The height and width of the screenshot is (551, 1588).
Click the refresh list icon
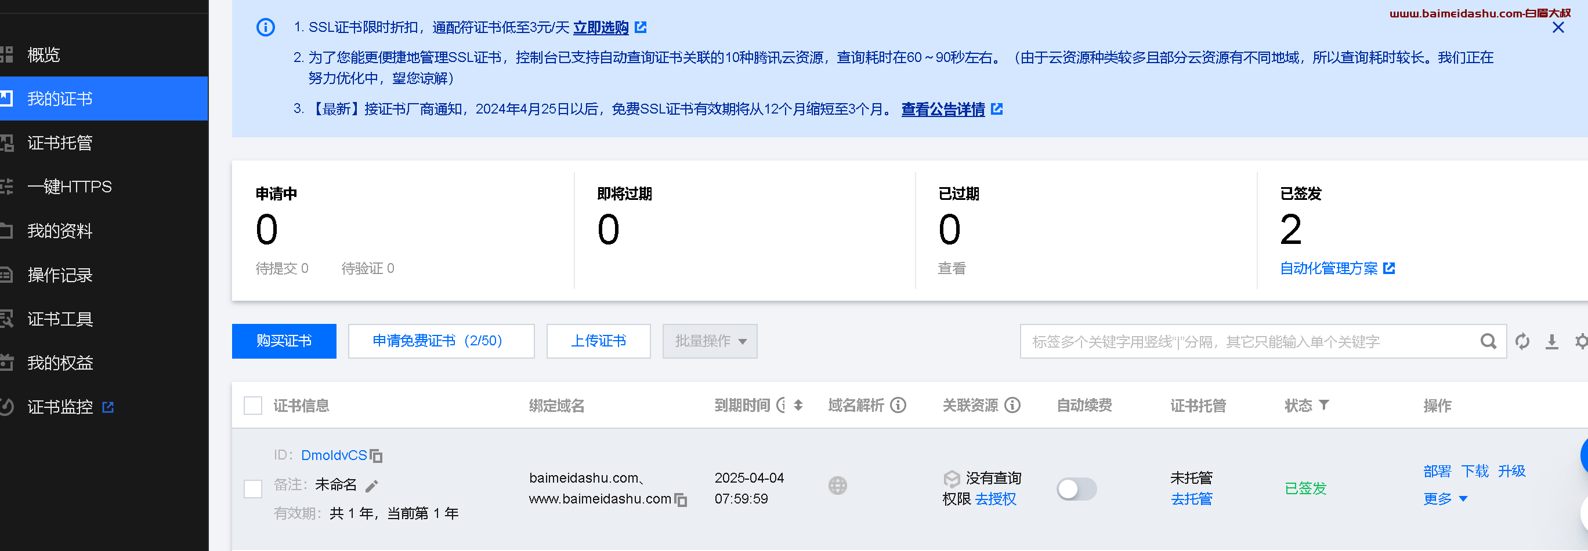point(1522,341)
